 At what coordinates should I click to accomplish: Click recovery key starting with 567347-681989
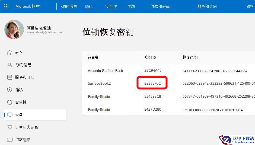point(219,96)
